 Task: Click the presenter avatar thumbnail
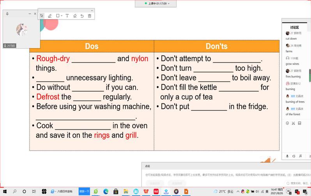[21, 29]
